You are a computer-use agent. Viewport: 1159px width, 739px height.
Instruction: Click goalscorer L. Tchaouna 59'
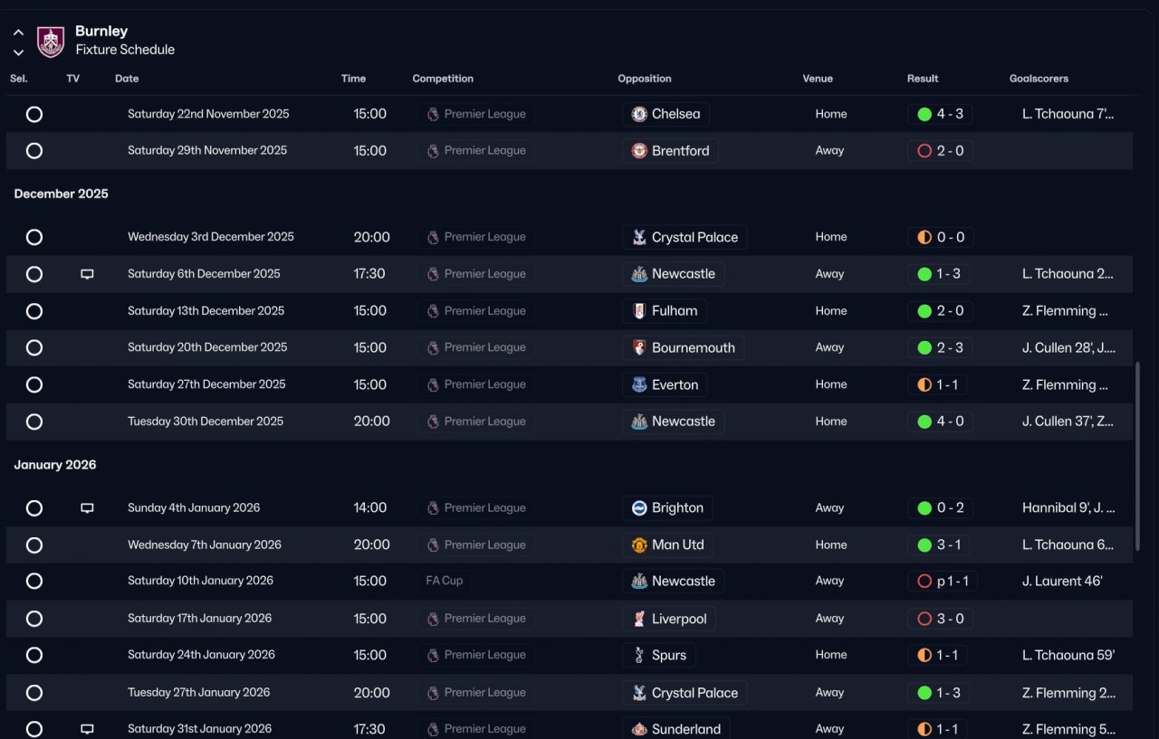point(1068,656)
